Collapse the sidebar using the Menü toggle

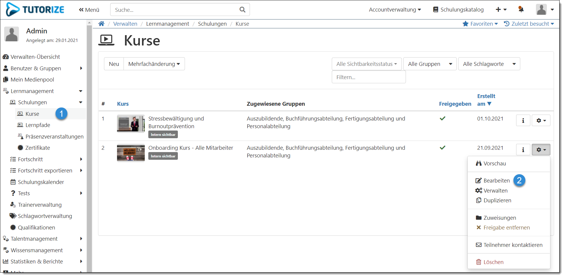[x=89, y=9]
